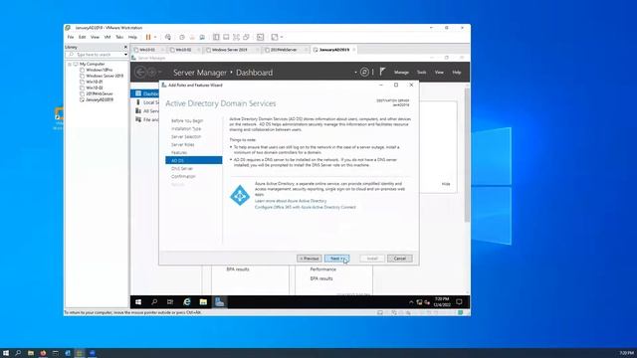Go to Server Roles wizard step
637x358 pixels.
(x=183, y=144)
